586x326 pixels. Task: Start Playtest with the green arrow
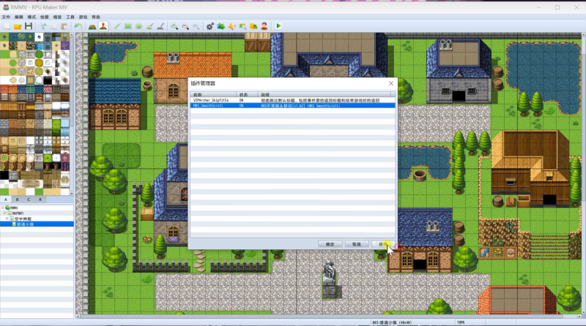point(278,26)
